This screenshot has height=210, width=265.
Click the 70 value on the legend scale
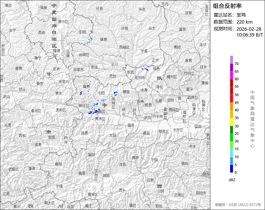click(x=236, y=64)
